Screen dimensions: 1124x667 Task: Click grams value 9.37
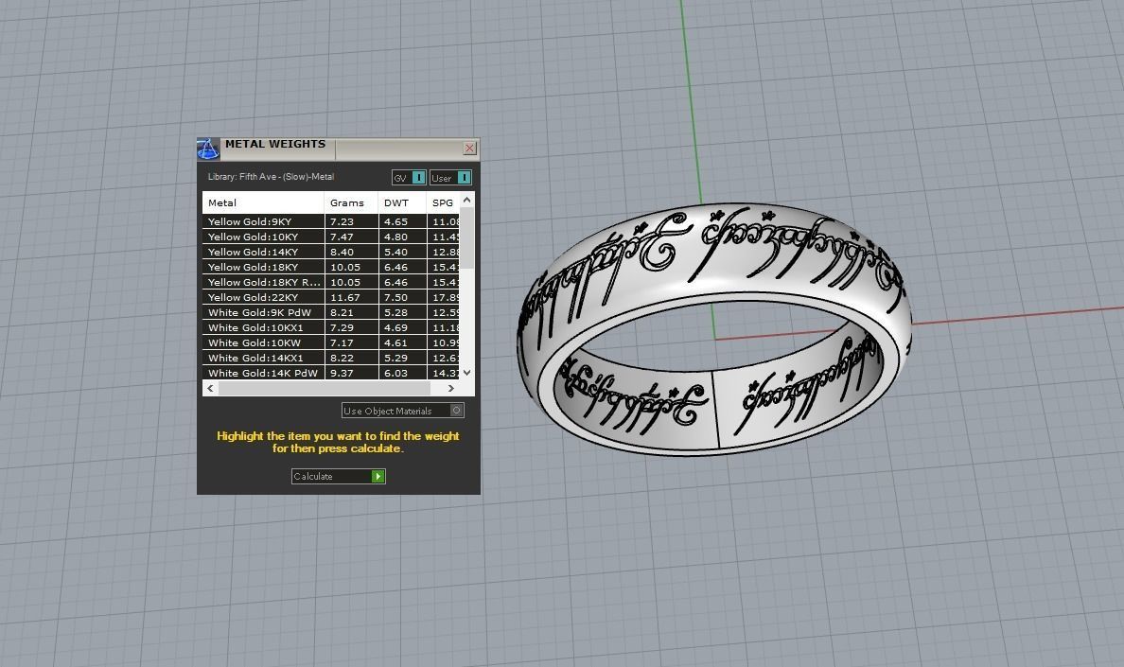tap(342, 374)
